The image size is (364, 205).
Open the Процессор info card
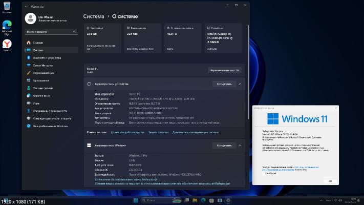[223, 38]
